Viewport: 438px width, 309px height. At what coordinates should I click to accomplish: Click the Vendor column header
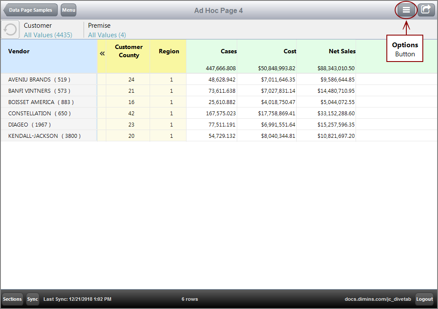coord(19,51)
